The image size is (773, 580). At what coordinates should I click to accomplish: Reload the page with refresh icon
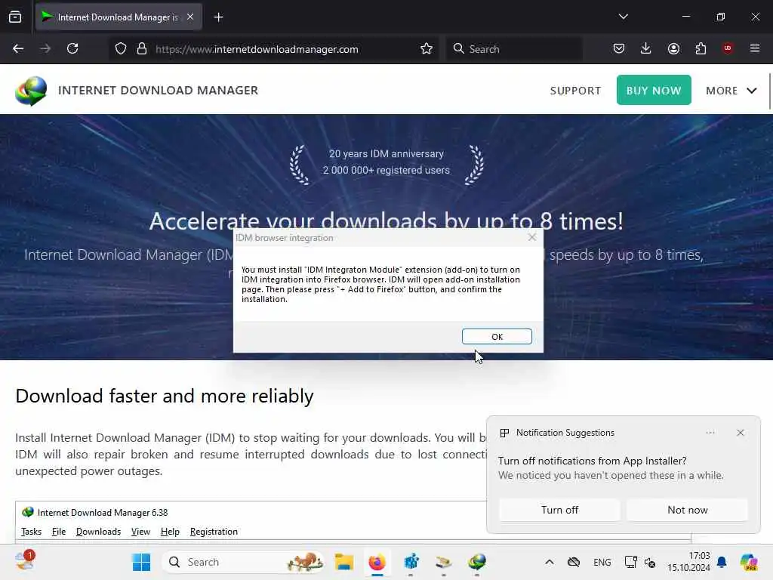click(72, 48)
